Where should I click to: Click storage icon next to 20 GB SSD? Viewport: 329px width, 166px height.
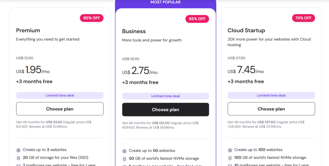pos(18,158)
